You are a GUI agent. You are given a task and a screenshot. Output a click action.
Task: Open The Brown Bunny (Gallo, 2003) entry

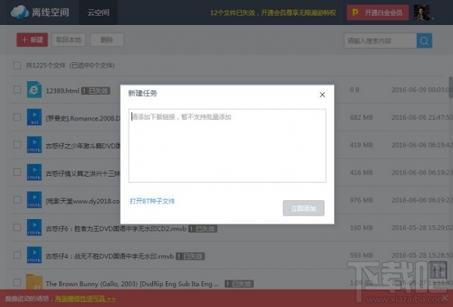coord(133,284)
